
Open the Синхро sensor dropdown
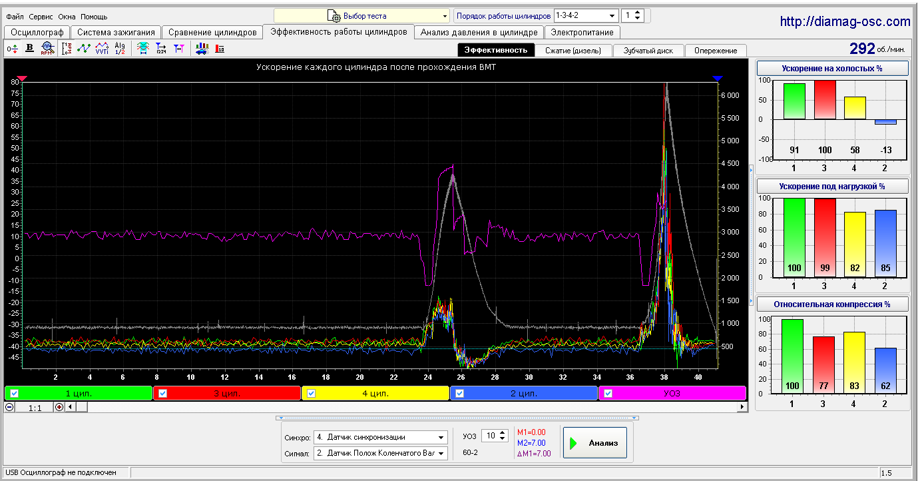[380, 437]
